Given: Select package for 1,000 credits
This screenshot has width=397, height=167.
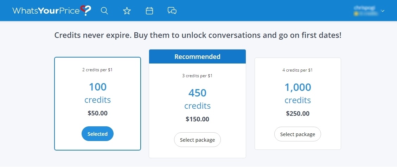Looking at the screenshot, I should click(297, 134).
